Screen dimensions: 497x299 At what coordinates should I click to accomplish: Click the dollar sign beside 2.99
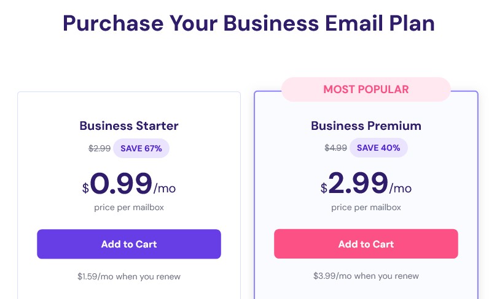pos(324,188)
